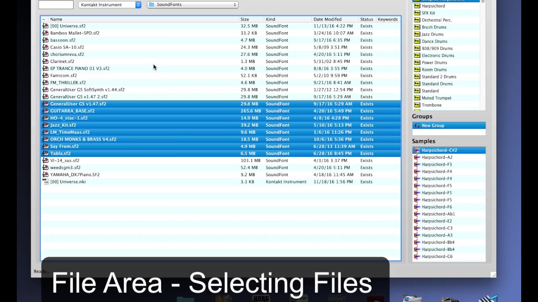Select the Harpsichord-C3 sample
The height and width of the screenshot is (302, 538).
(x=449, y=228)
